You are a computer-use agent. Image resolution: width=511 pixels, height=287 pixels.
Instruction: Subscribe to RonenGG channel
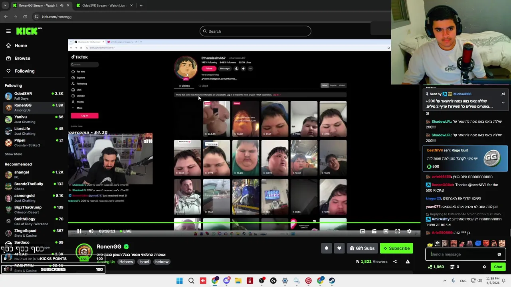(x=396, y=248)
